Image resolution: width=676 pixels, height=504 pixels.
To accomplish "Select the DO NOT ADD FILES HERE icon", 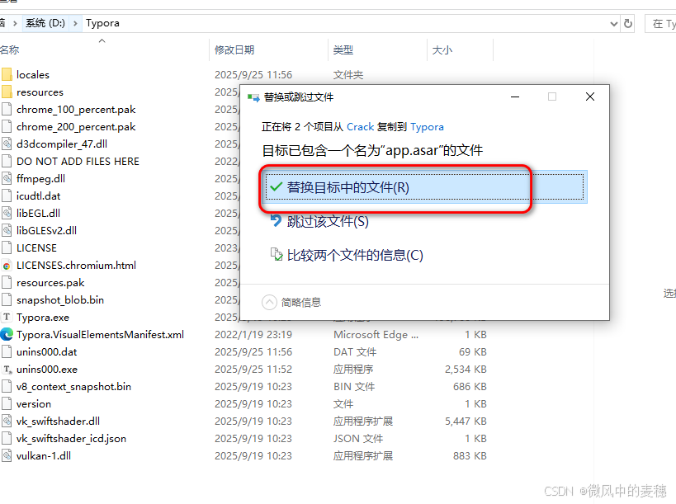I will click(x=7, y=161).
